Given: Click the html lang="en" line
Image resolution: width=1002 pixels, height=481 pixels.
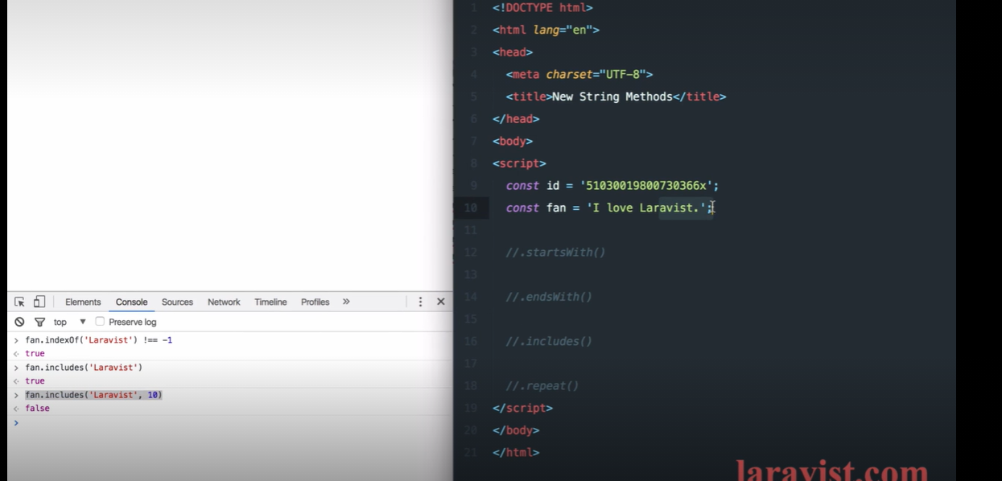Looking at the screenshot, I should tap(546, 30).
